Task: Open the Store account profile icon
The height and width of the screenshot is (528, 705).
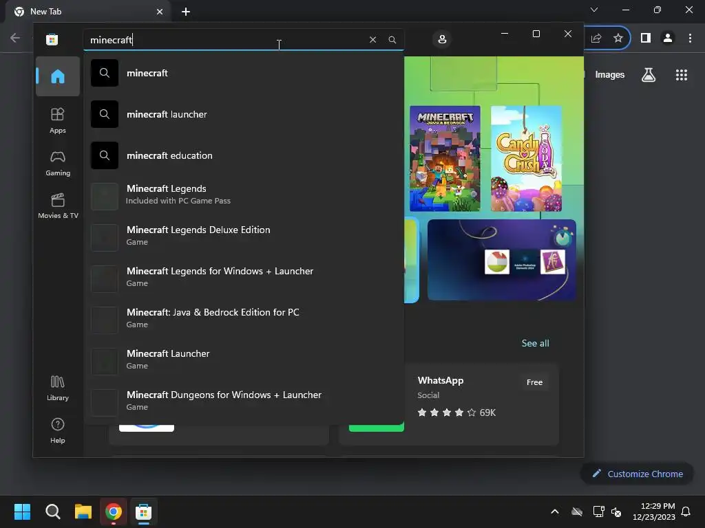Action: point(442,39)
